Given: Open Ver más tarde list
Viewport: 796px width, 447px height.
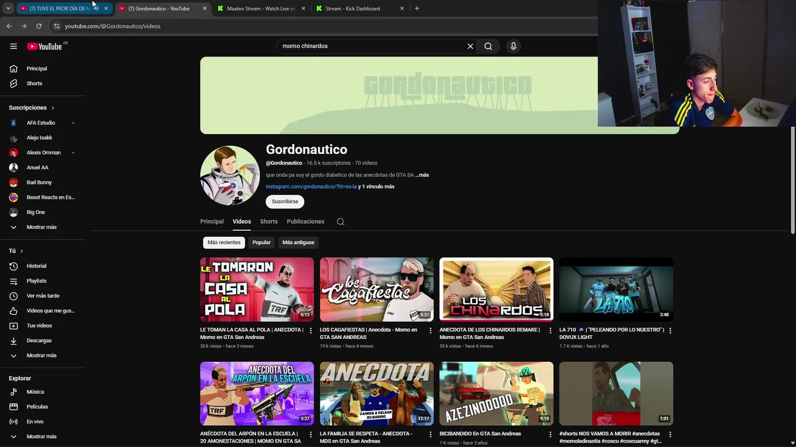Looking at the screenshot, I should click(43, 296).
